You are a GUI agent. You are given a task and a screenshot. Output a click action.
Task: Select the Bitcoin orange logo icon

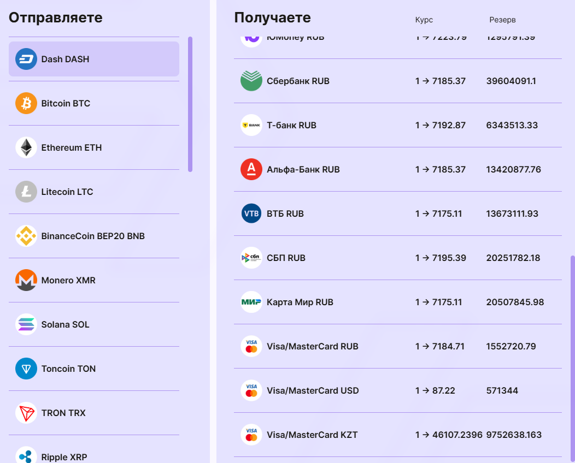tap(26, 103)
